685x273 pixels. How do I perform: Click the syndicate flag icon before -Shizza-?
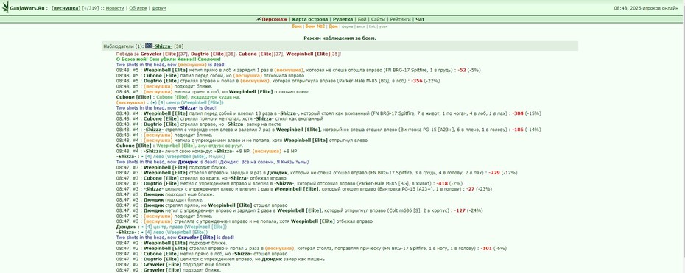149,46
